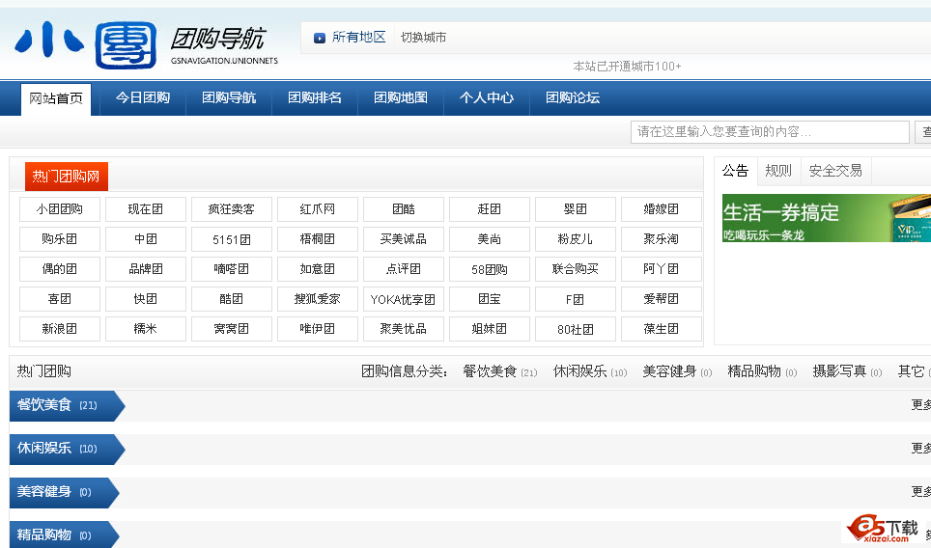931x548 pixels.
Task: Open the 个人中心 menu item
Action: click(487, 97)
